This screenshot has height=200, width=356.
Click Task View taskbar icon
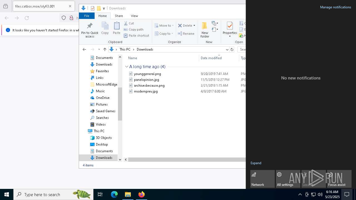[x=100, y=194]
